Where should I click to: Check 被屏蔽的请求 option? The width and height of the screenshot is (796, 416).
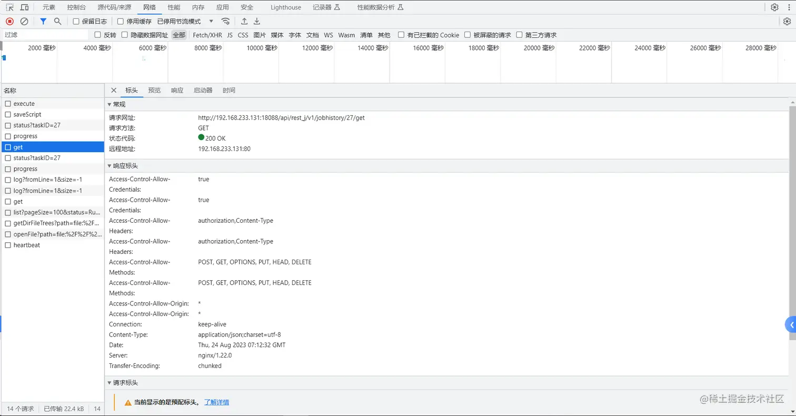click(x=467, y=35)
